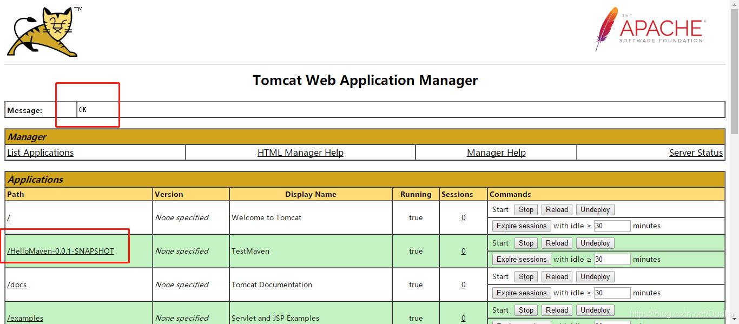This screenshot has width=739, height=324.
Task: Expire sessions for Welcome to Tomcat
Action: pos(522,226)
